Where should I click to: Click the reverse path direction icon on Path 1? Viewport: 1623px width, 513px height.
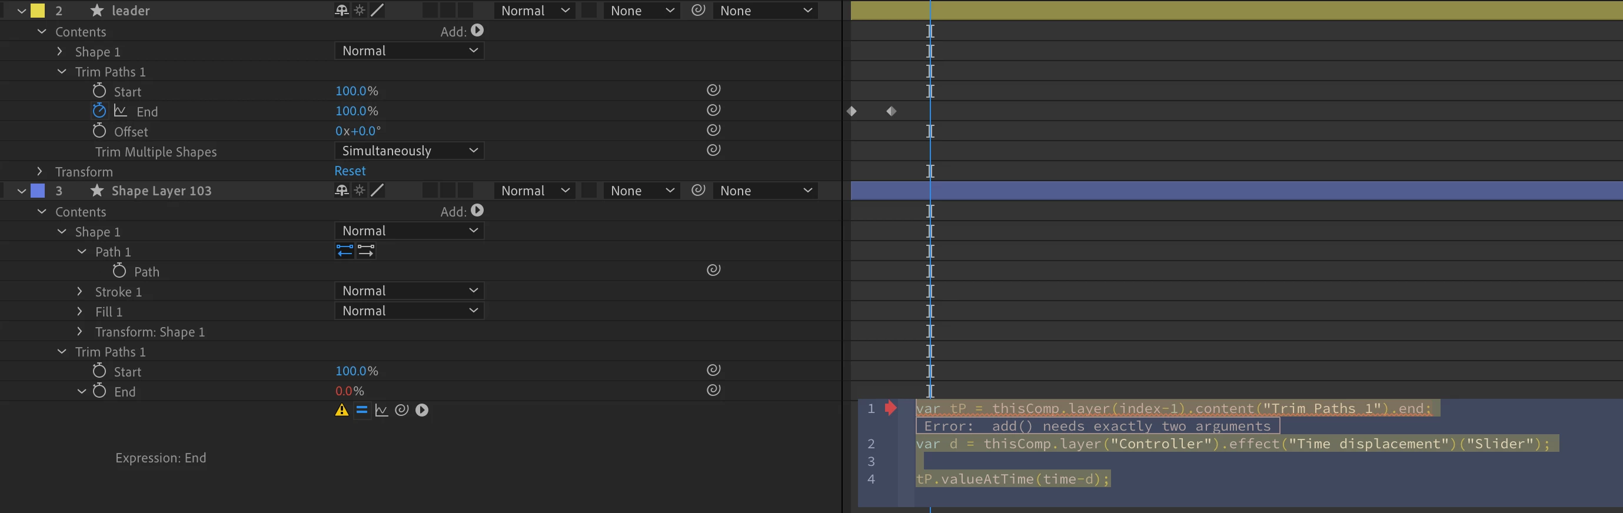click(x=345, y=251)
